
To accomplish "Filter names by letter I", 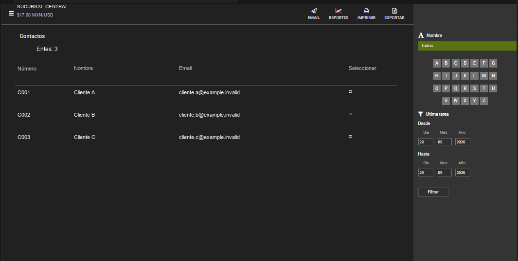I will tap(446, 76).
